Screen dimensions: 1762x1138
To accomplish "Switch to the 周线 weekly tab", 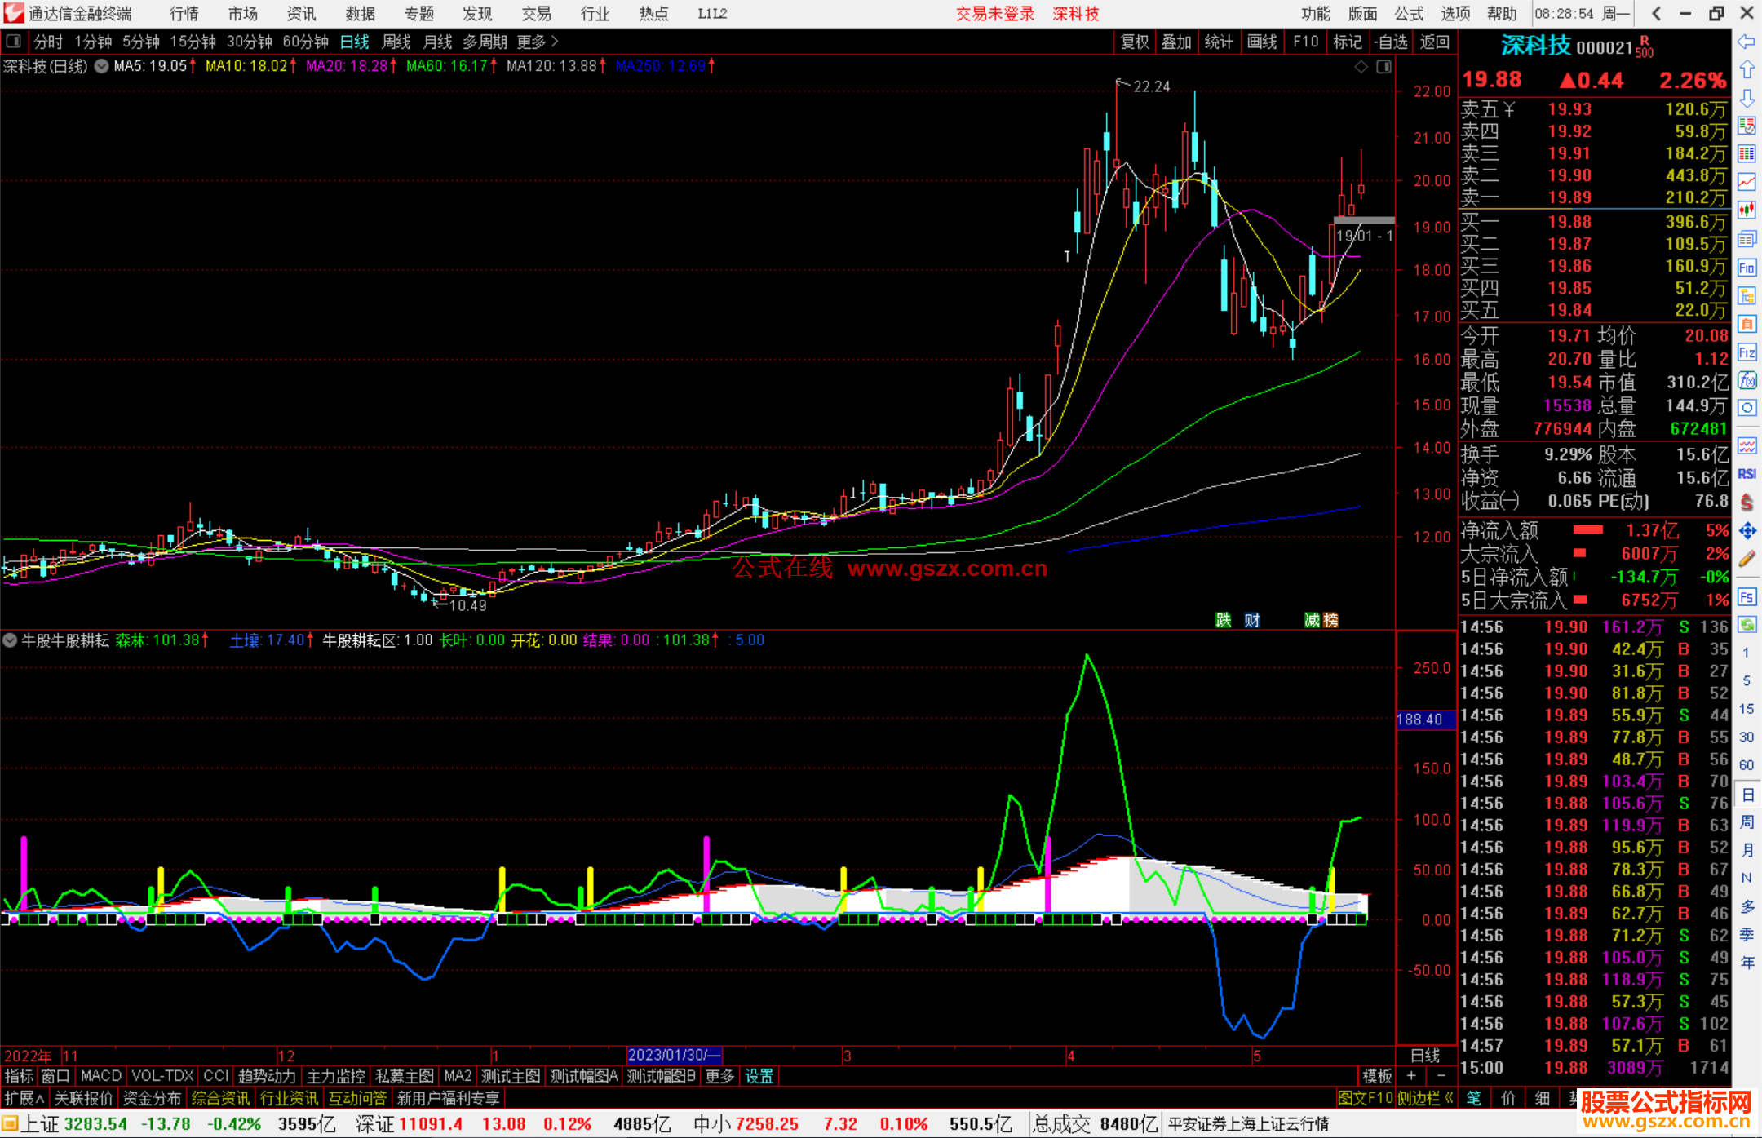I will coord(396,42).
